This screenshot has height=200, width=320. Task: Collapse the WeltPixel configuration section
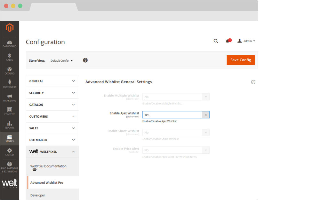tap(52, 152)
